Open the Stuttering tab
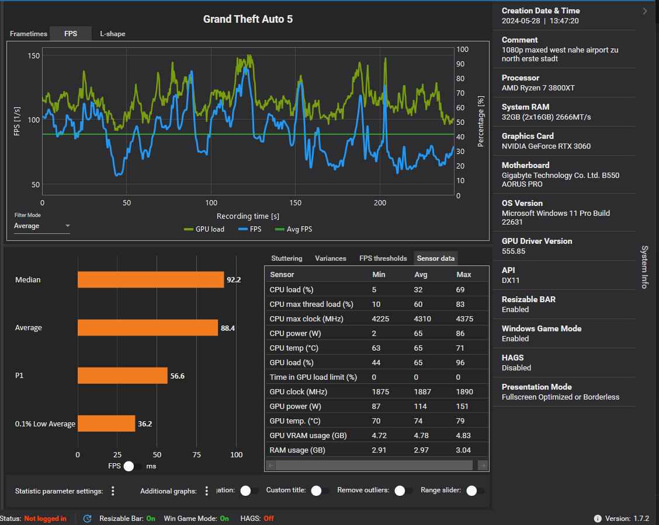Viewport: 659px width, 525px height. pyautogui.click(x=287, y=258)
